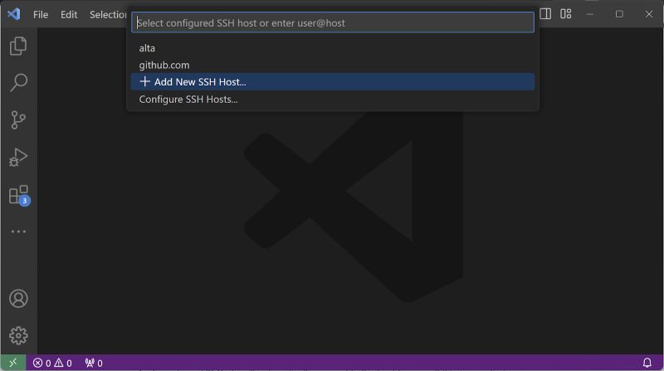Open the Run and Debug view
This screenshot has width=664, height=371.
(18, 157)
